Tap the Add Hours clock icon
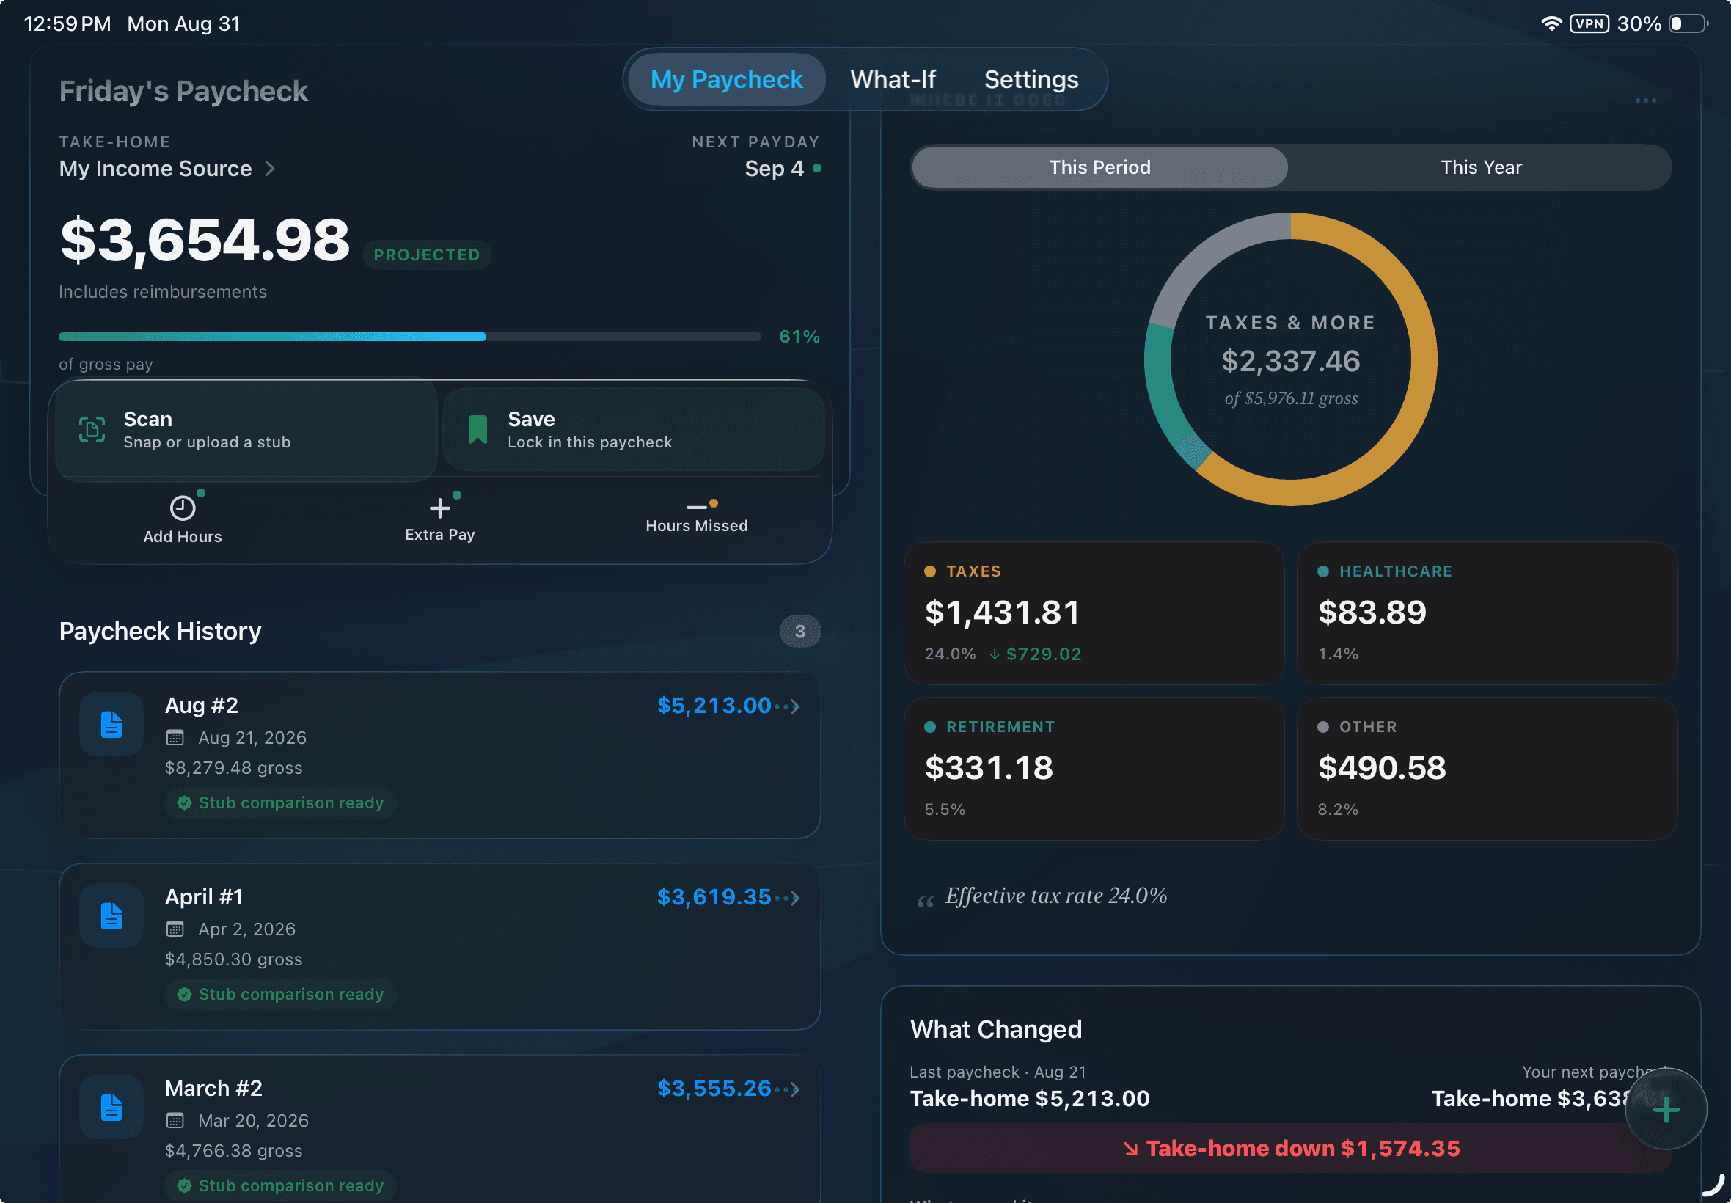Image resolution: width=1731 pixels, height=1203 pixels. point(183,508)
